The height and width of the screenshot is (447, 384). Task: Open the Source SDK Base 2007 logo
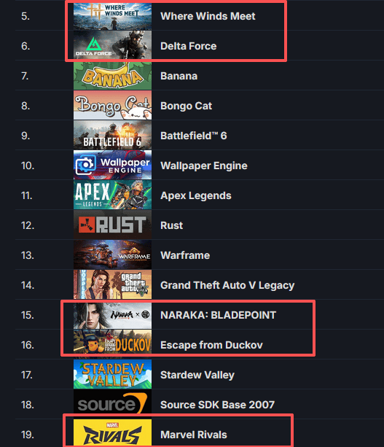[x=112, y=405]
